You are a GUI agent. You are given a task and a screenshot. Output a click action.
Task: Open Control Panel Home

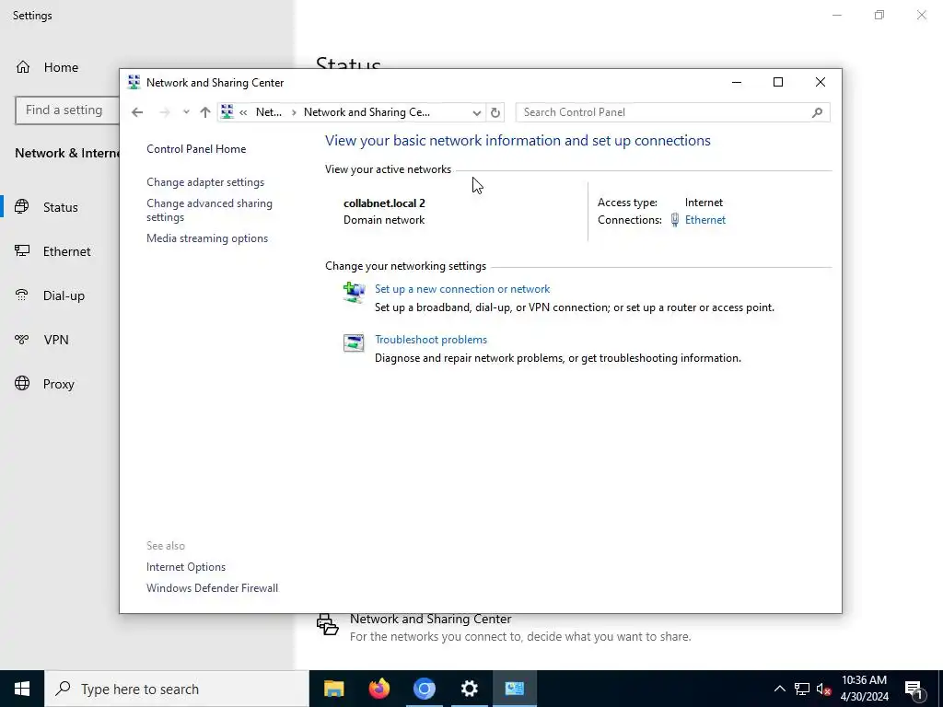[196, 149]
